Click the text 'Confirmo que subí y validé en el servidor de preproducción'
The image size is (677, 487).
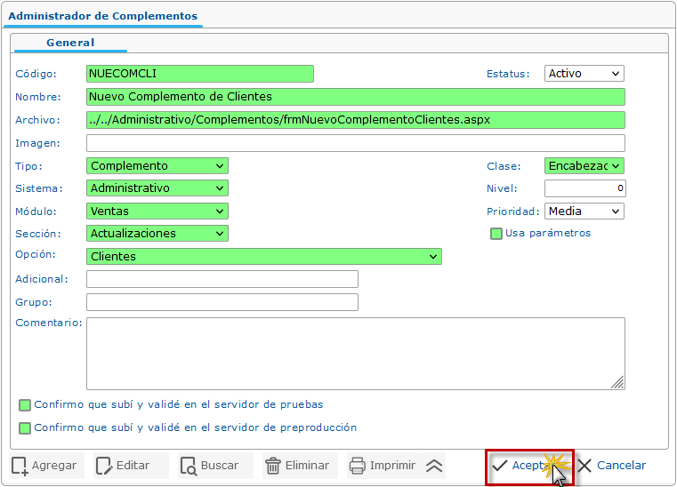click(x=196, y=428)
